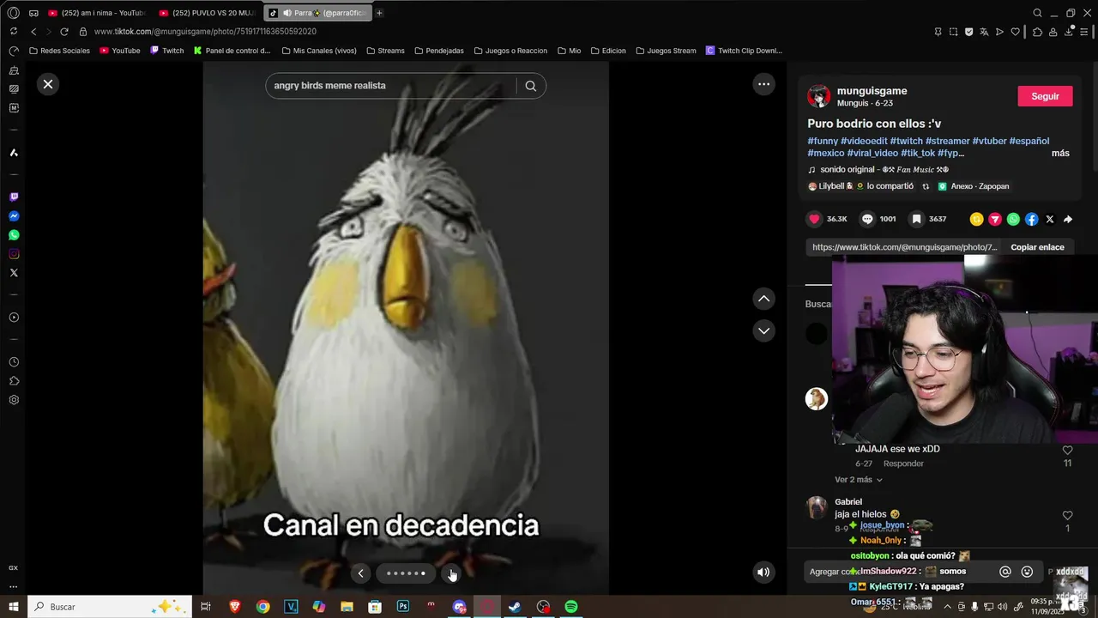Click Windows taskbar search box
Viewport: 1098px width, 618px height.
click(109, 607)
